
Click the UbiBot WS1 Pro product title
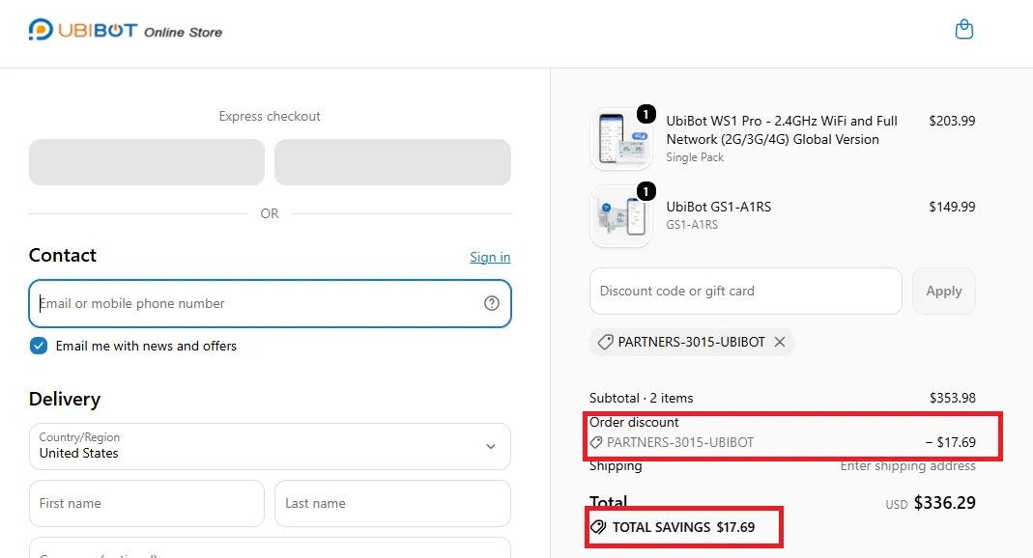click(x=782, y=130)
